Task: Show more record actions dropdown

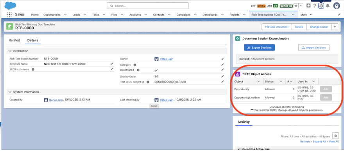Action: (335, 27)
